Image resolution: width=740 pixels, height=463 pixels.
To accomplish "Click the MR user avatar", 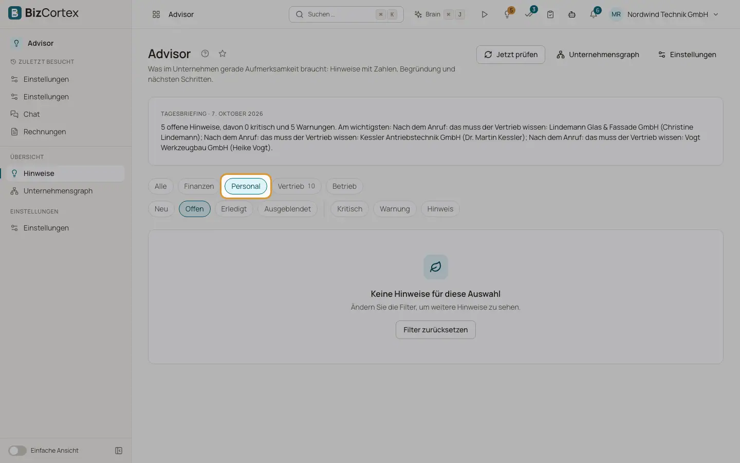I will coord(616,14).
